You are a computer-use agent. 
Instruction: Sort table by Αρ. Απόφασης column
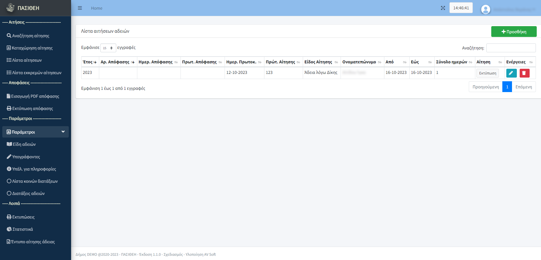click(x=118, y=62)
